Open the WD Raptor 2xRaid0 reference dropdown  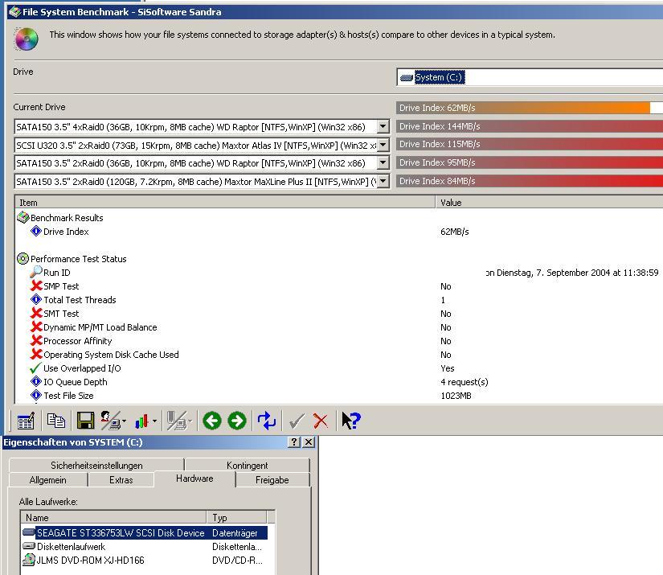(383, 163)
